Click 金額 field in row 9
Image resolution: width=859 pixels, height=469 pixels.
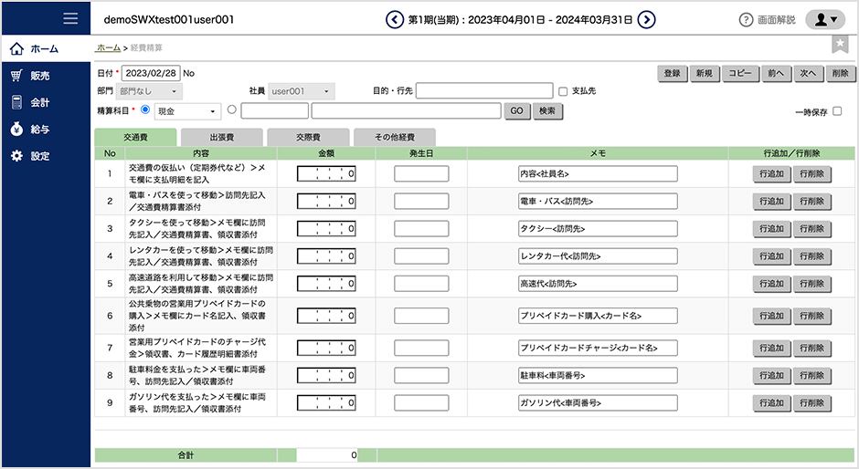[326, 402]
